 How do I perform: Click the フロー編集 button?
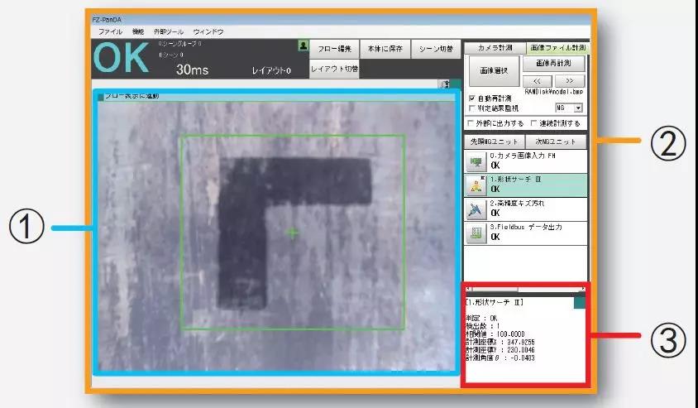[x=334, y=49]
